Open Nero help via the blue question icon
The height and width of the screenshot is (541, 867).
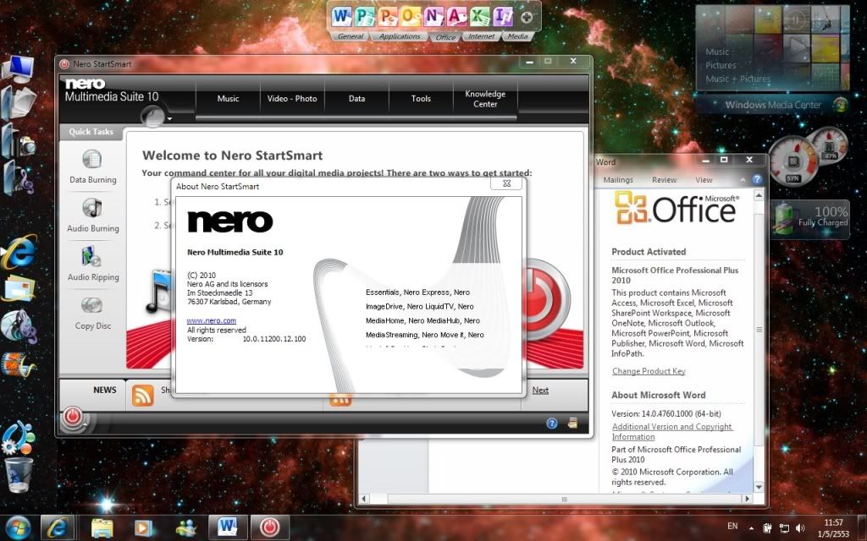pyautogui.click(x=552, y=423)
